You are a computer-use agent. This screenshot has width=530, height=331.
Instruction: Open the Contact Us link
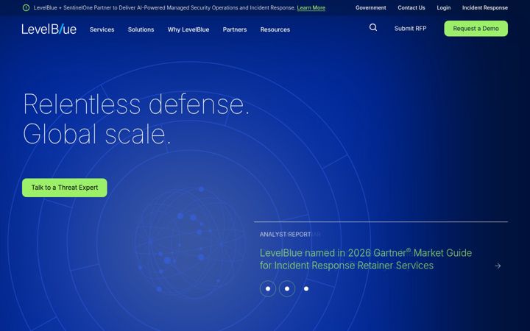(411, 8)
